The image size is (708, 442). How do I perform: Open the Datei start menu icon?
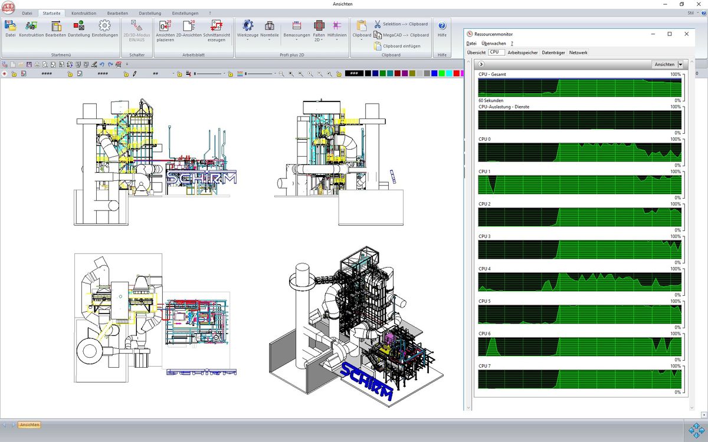coord(10,28)
